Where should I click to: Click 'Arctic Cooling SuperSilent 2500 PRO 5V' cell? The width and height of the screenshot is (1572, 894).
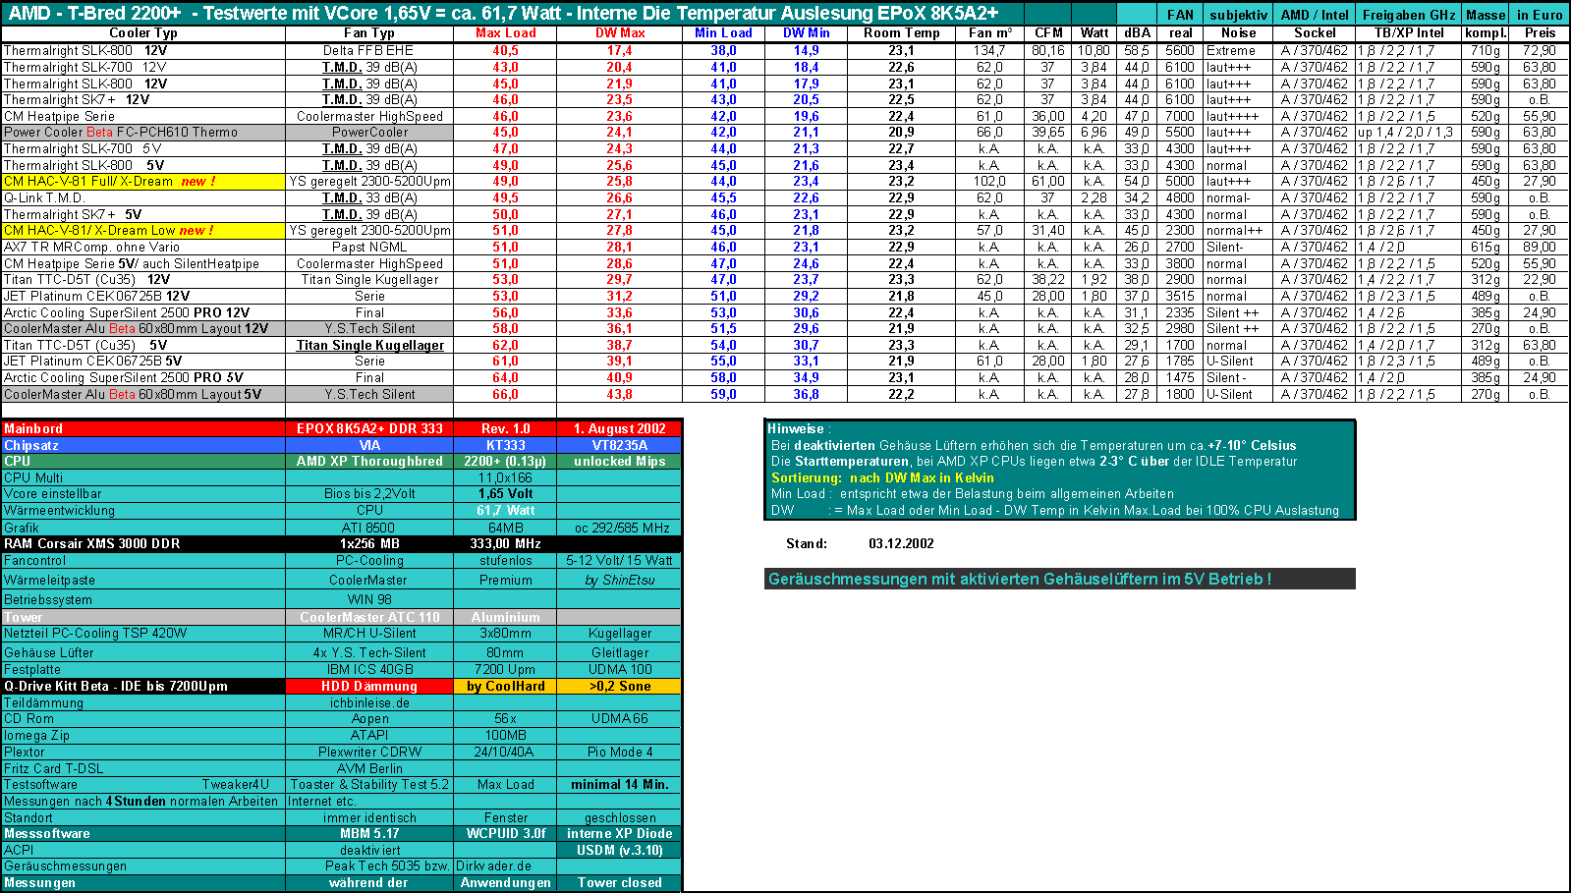(x=143, y=378)
